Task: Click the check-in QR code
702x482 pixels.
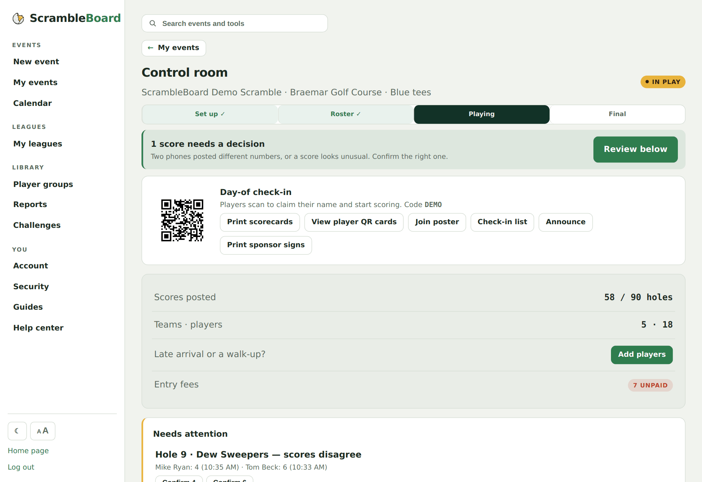Action: click(182, 220)
